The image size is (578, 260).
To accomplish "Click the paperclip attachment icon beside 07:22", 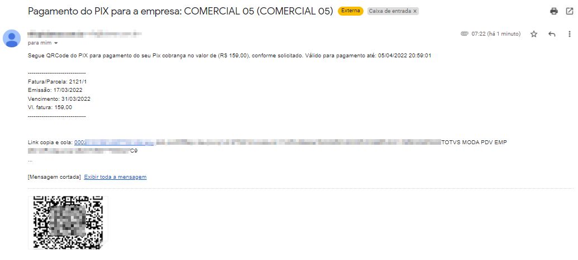I will [465, 34].
